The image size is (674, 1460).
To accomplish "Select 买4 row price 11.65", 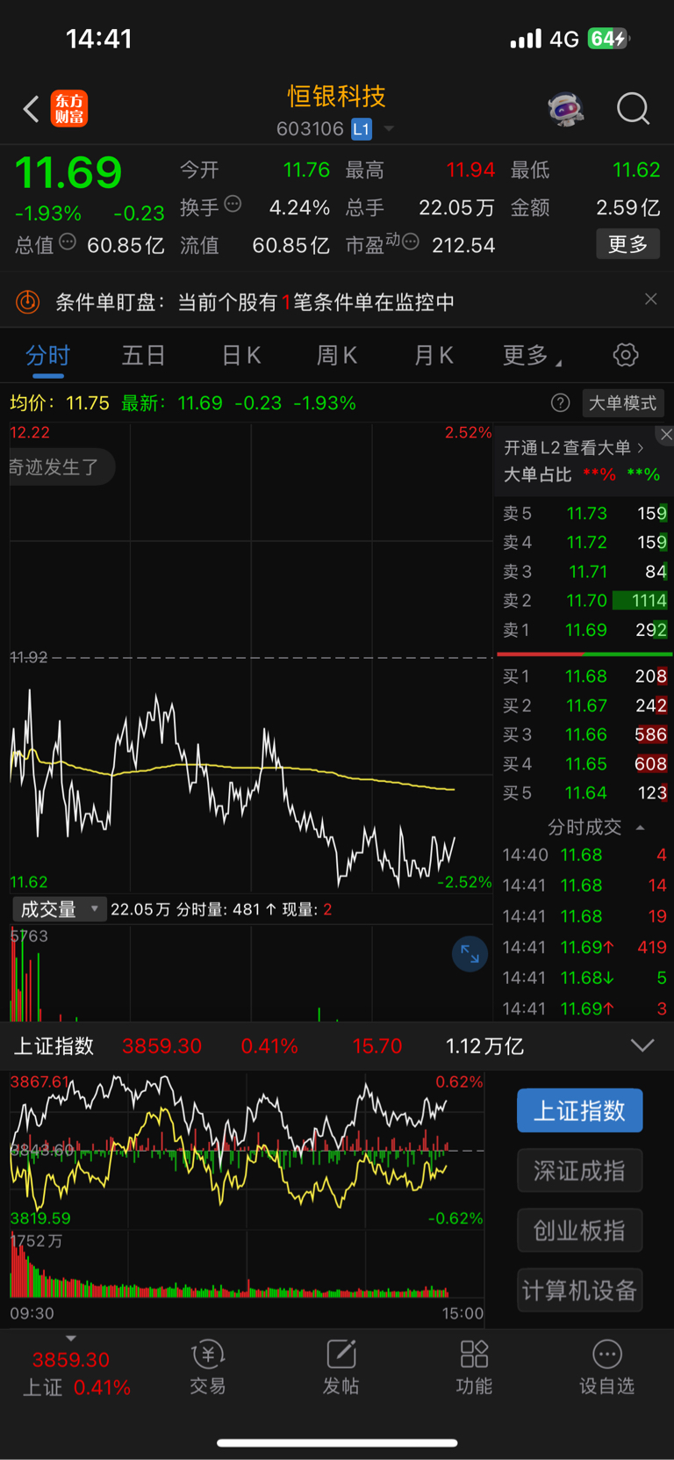I will (584, 764).
